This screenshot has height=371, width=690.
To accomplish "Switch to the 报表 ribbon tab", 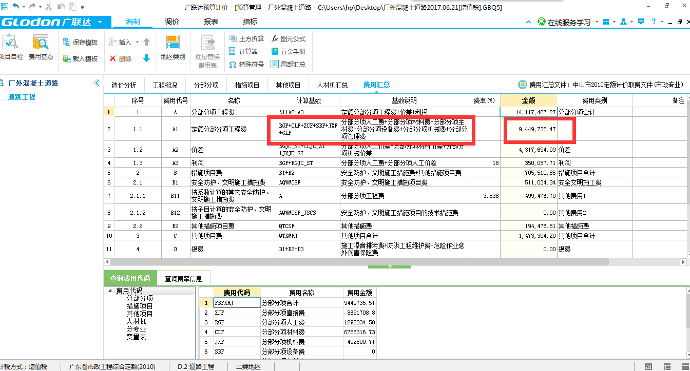I will pyautogui.click(x=211, y=22).
